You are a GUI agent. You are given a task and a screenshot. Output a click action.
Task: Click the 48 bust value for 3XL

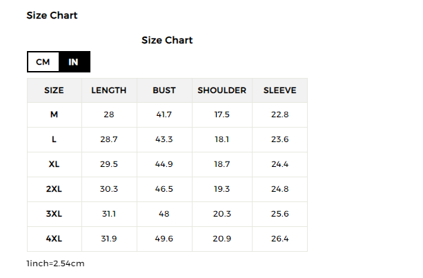[x=164, y=214]
